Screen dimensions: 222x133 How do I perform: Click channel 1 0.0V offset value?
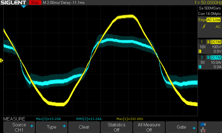(217, 51)
